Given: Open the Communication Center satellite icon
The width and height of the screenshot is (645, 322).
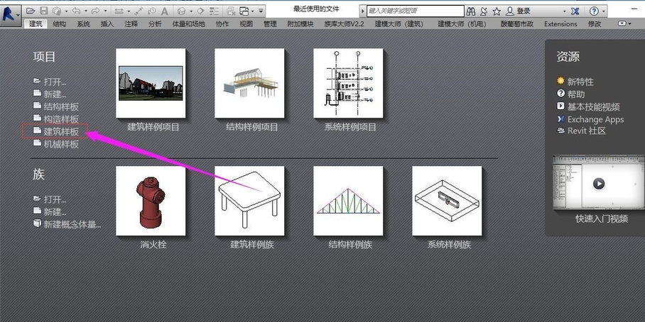Looking at the screenshot, I should (x=484, y=11).
